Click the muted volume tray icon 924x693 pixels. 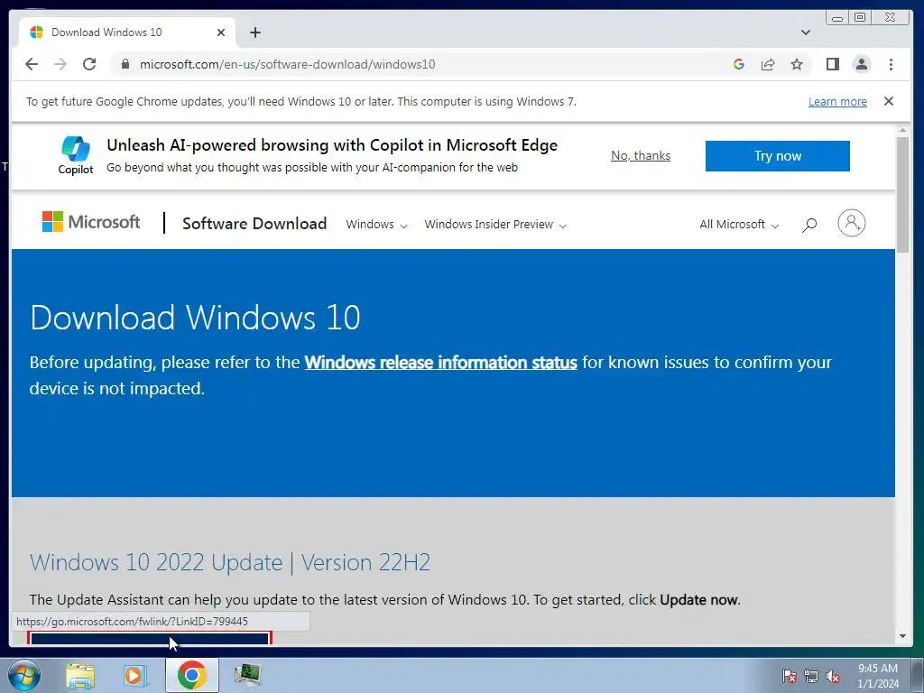point(833,676)
